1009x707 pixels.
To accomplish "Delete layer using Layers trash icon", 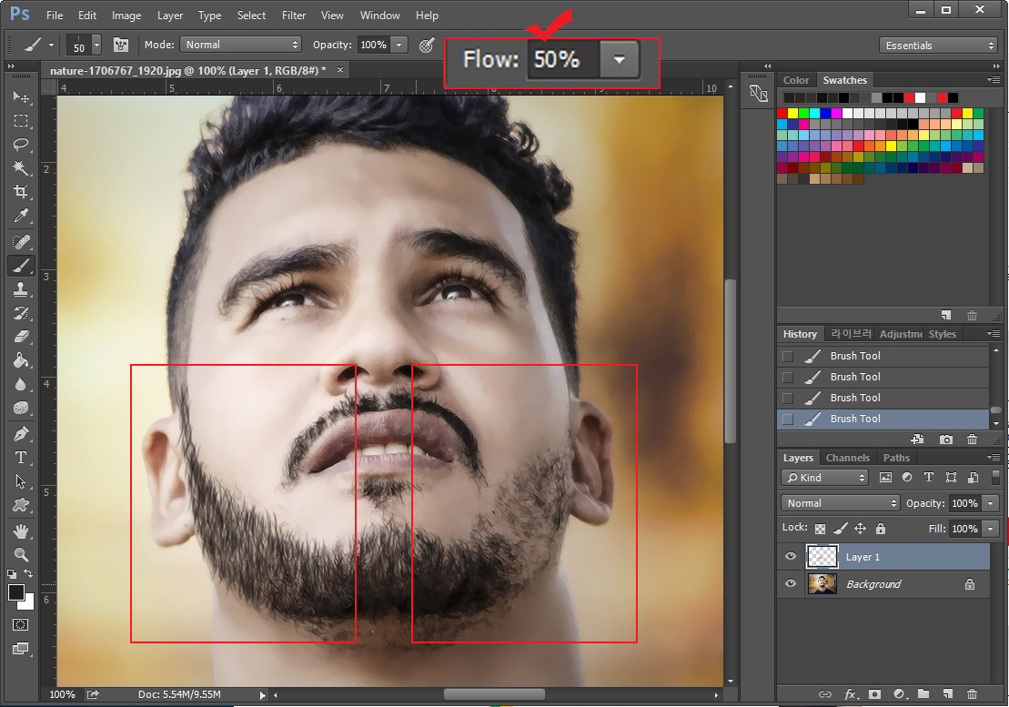I will click(x=972, y=693).
